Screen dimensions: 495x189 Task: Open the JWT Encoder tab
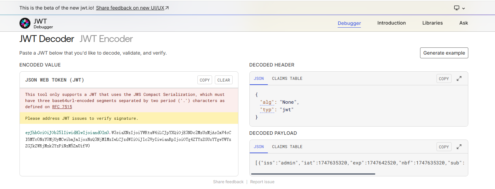[106, 39]
